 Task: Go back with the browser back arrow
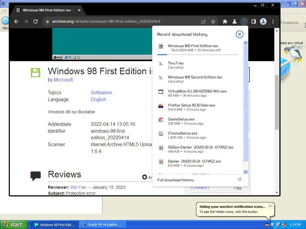click(16, 21)
